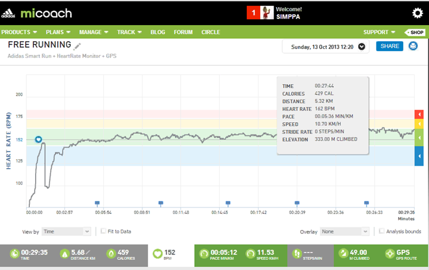This screenshot has height=270, width=429.
Task: Click the lap marker near 00:20:39
Action: tap(297, 203)
